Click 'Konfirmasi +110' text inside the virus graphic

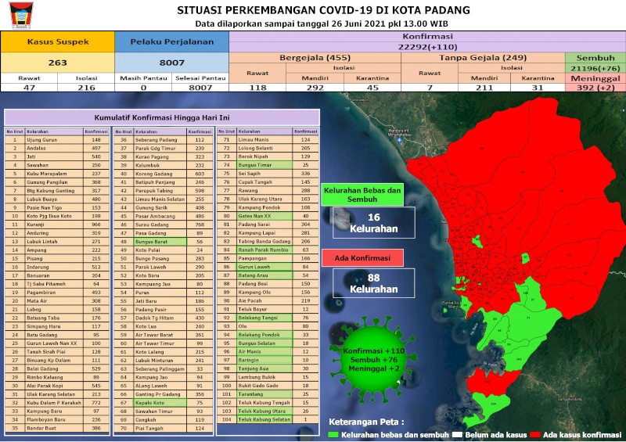click(374, 350)
